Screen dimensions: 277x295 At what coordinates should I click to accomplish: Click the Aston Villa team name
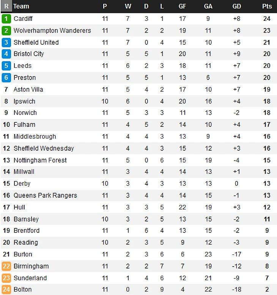[x=28, y=89]
